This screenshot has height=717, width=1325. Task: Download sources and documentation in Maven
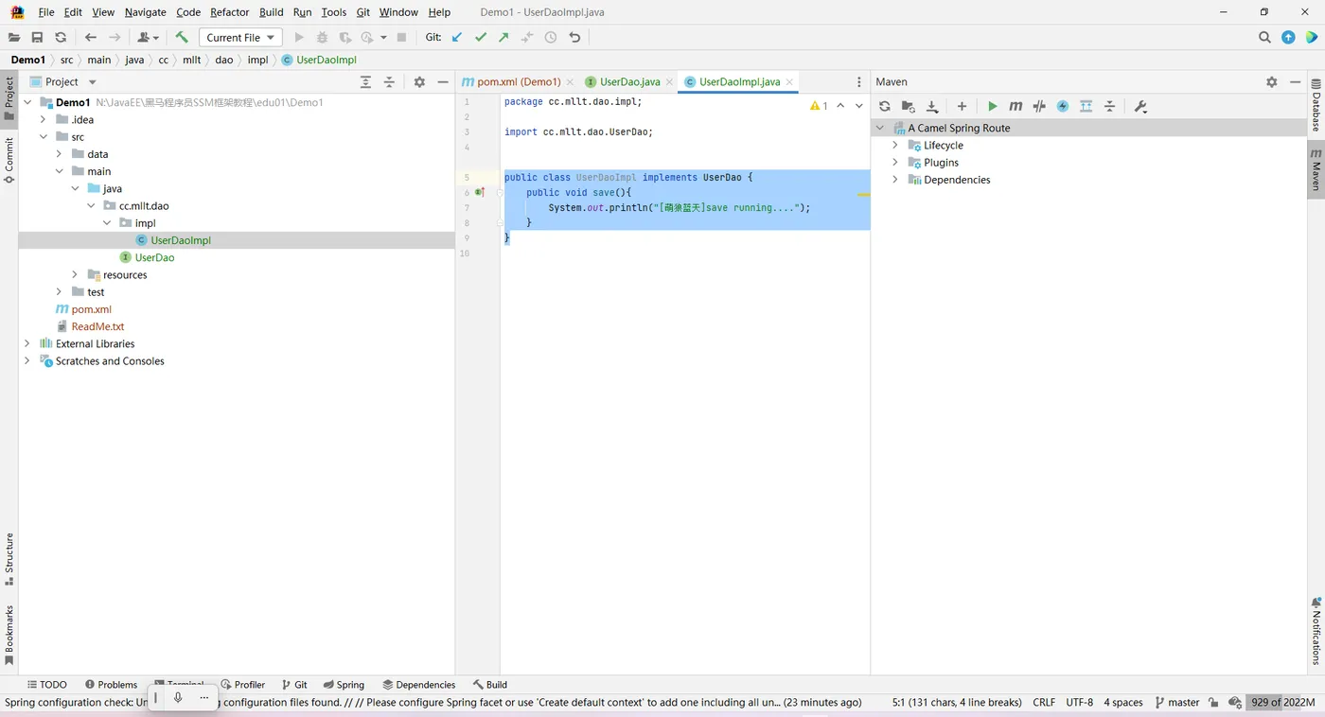[932, 107]
